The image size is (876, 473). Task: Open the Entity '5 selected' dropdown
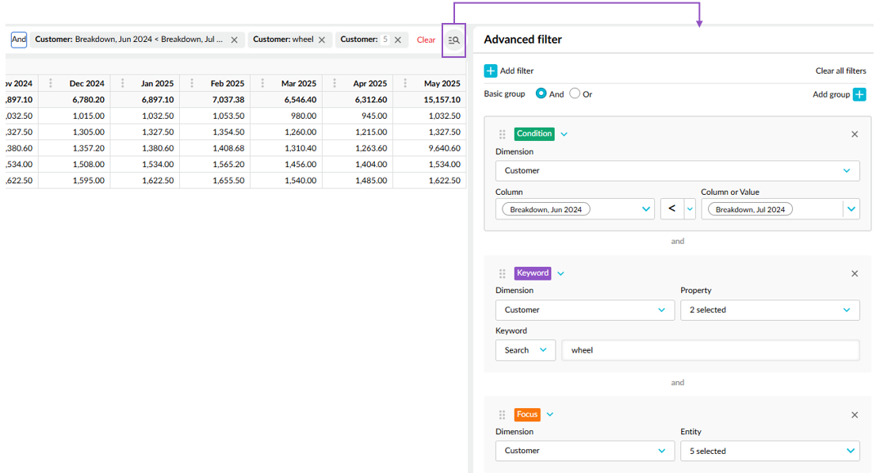pyautogui.click(x=769, y=451)
